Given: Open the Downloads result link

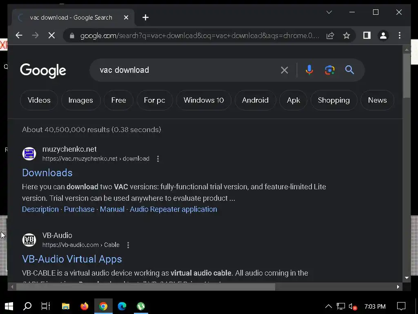Looking at the screenshot, I should 47,173.
